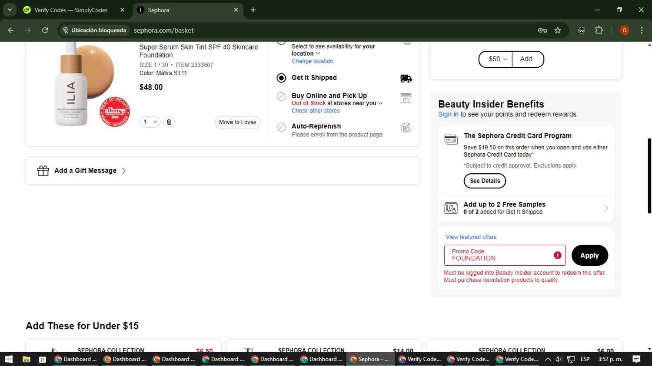Click the gift box icon
Viewport: 652px width, 366px height.
pyautogui.click(x=43, y=171)
